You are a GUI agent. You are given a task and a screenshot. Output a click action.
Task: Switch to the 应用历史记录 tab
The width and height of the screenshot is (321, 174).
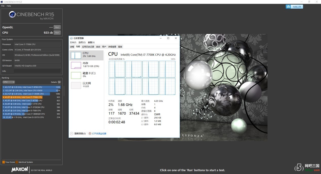click(88, 47)
